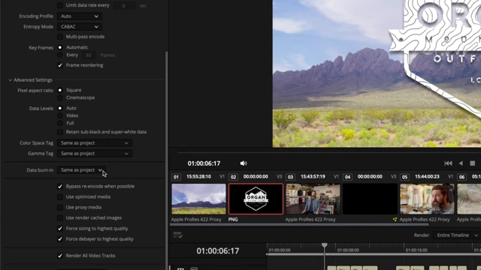The width and height of the screenshot is (481, 270).
Task: Collapse the Advanced Settings section
Action: click(10, 80)
